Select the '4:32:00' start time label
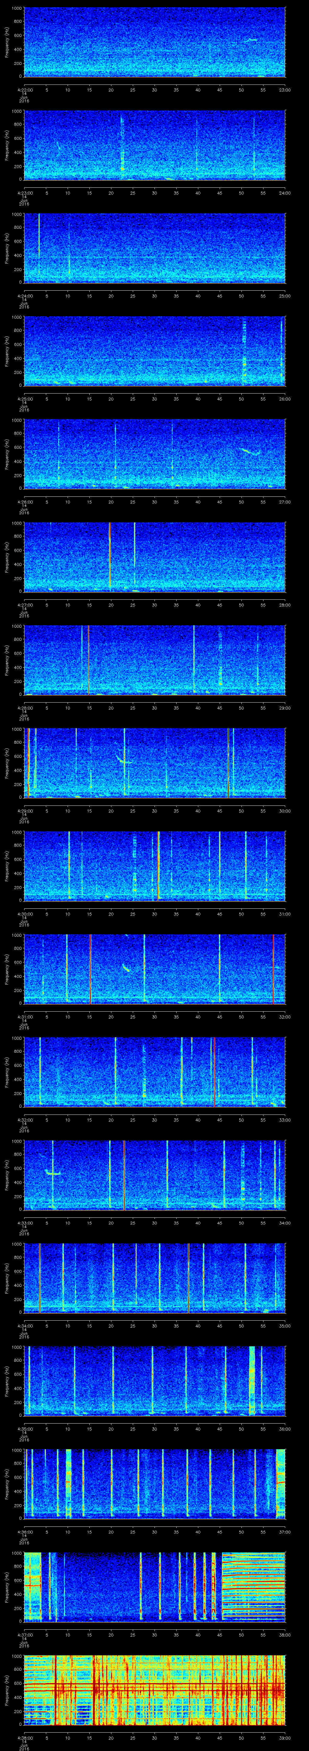 coord(24,1120)
